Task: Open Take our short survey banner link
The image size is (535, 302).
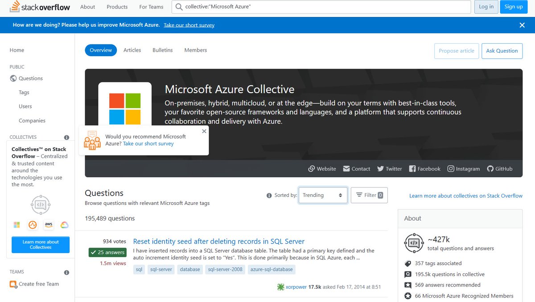Action: tap(189, 25)
